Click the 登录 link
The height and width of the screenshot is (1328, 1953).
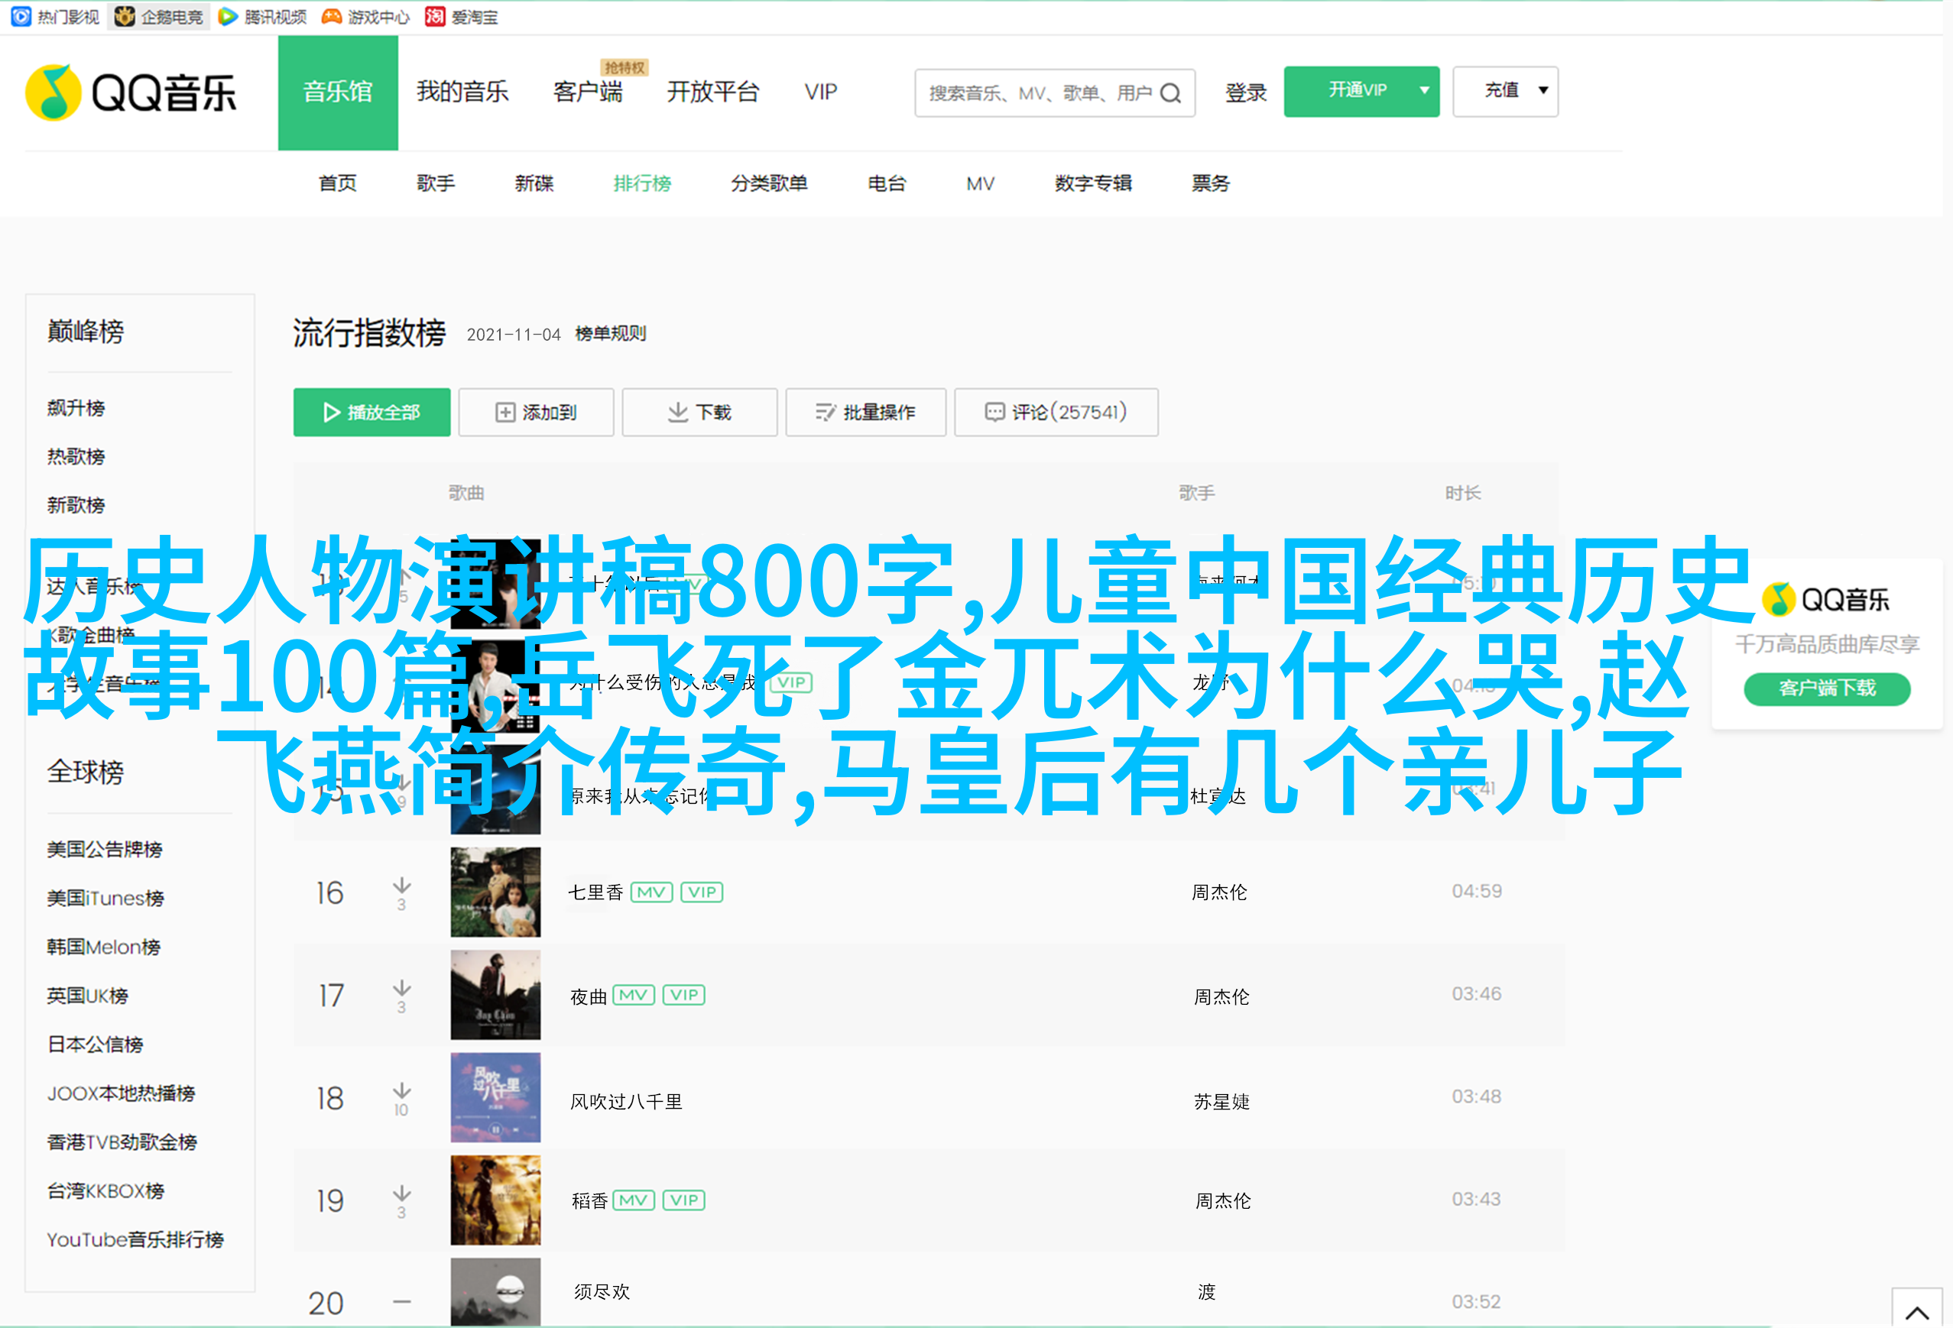coord(1245,92)
